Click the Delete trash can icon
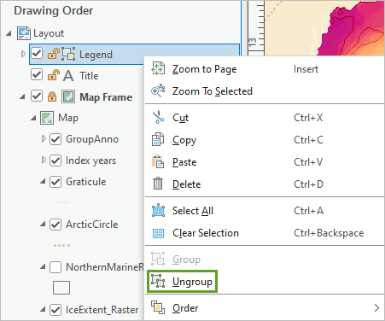Viewport: 385px width, 321px height. 158,184
